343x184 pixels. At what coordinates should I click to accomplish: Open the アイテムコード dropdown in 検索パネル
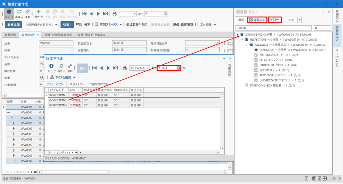pyautogui.click(x=148, y=68)
